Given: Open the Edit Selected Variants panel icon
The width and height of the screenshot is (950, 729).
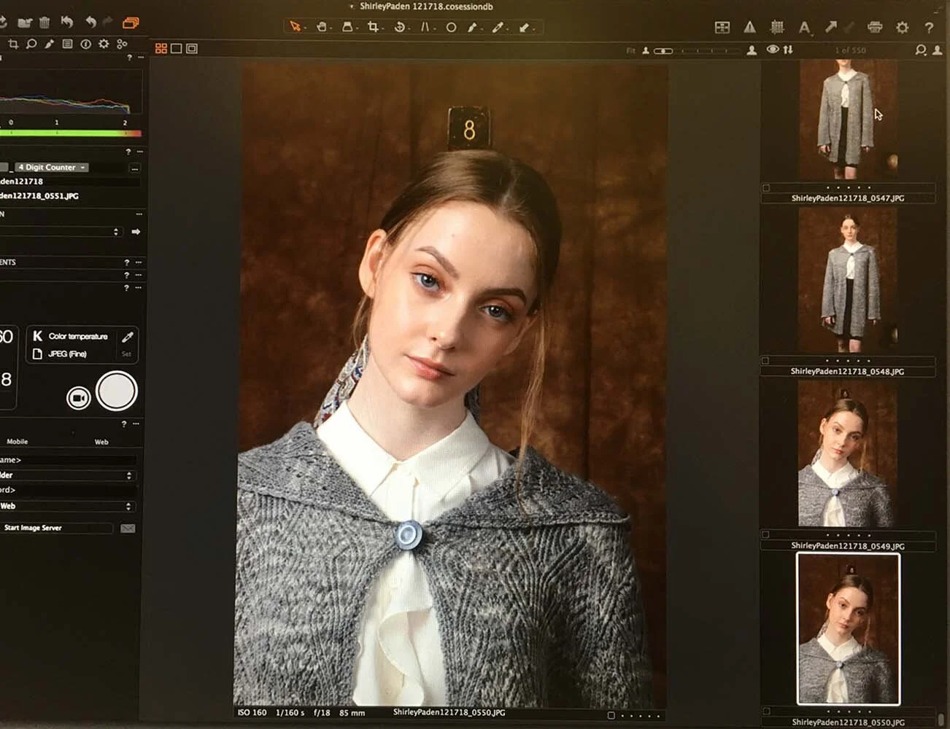Looking at the screenshot, I should point(722,27).
